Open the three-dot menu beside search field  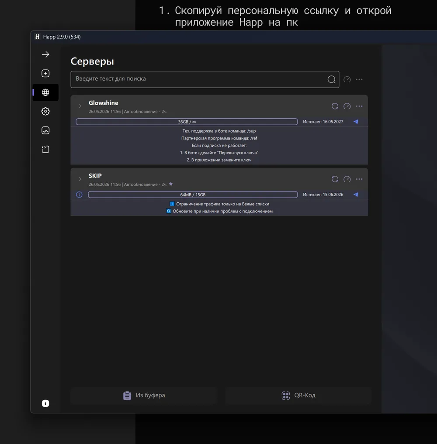[x=359, y=79]
